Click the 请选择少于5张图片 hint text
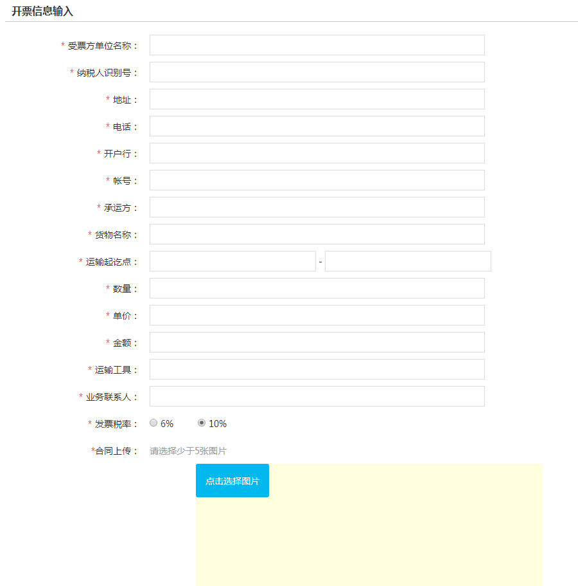The width and height of the screenshot is (578, 586). [188, 451]
